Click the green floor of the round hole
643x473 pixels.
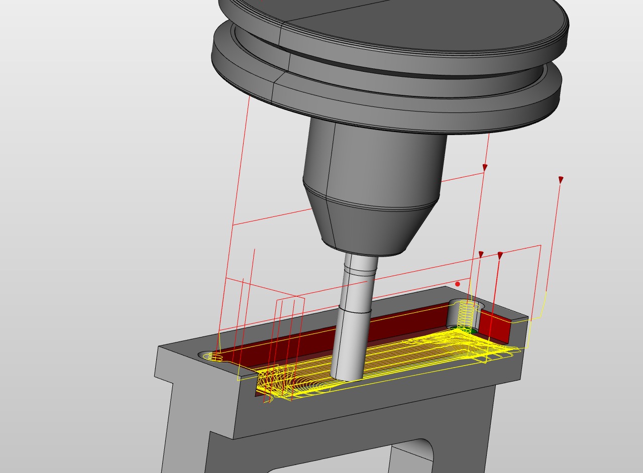click(x=466, y=330)
